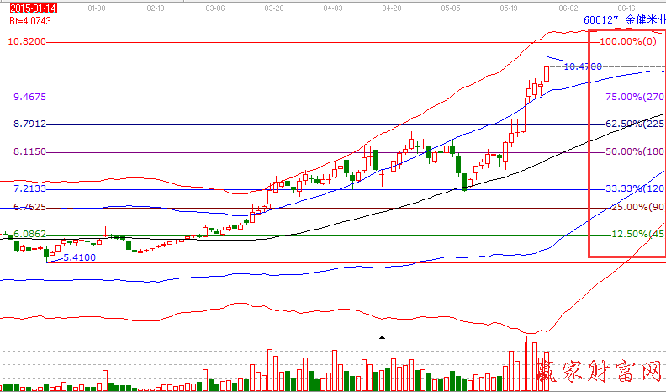Click the 62.50%(225) retracement label
Viewport: 666px width, 392px height.
(x=635, y=124)
